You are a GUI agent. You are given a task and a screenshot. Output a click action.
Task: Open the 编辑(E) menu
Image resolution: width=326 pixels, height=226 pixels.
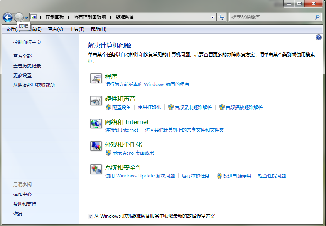pos(34,29)
